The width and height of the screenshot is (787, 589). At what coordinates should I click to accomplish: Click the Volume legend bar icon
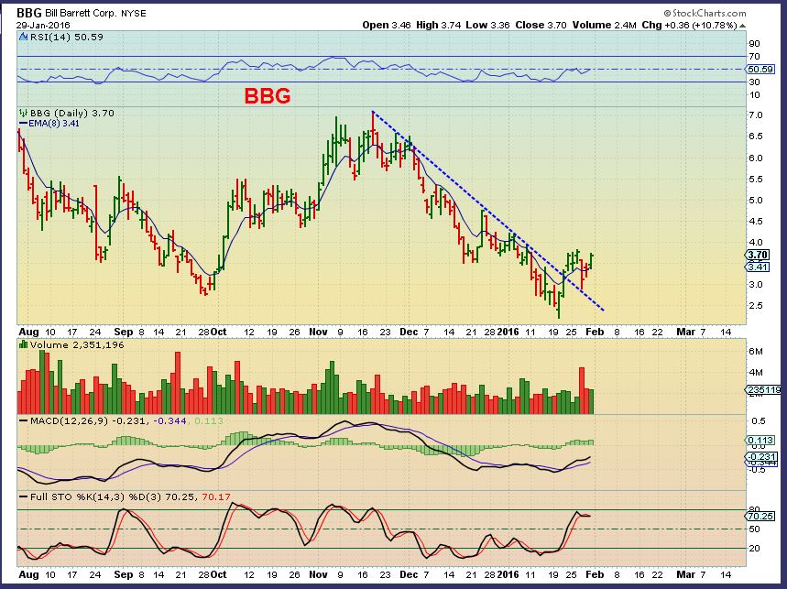point(23,344)
